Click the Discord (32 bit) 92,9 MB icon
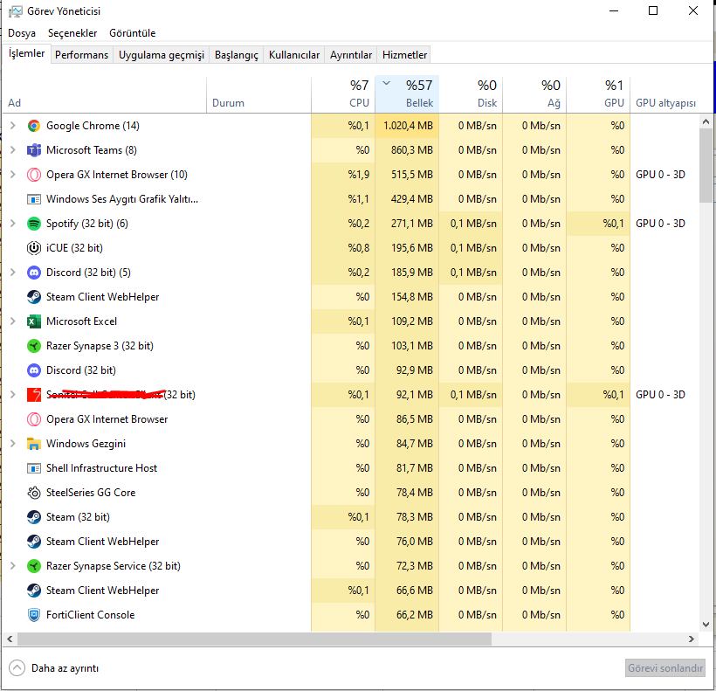This screenshot has height=691, width=716. point(34,370)
